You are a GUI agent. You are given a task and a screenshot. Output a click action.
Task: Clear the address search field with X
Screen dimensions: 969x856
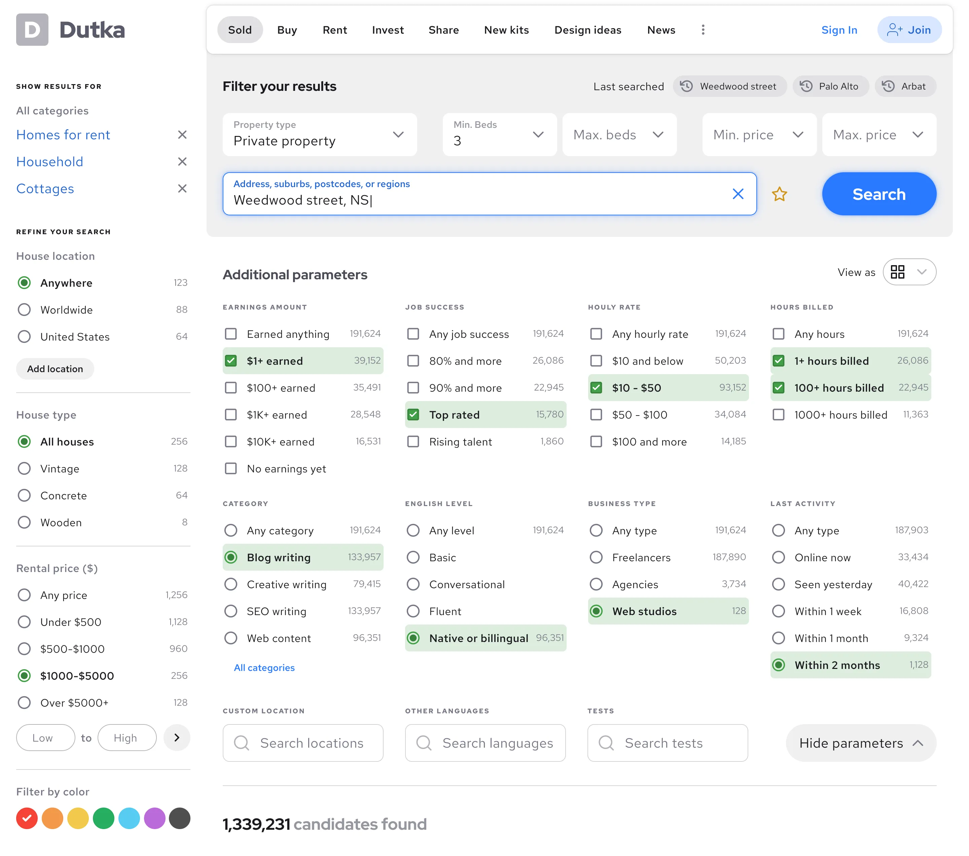click(x=738, y=194)
